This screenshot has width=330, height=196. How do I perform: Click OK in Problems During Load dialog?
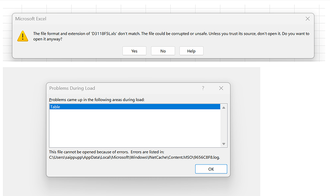click(211, 169)
